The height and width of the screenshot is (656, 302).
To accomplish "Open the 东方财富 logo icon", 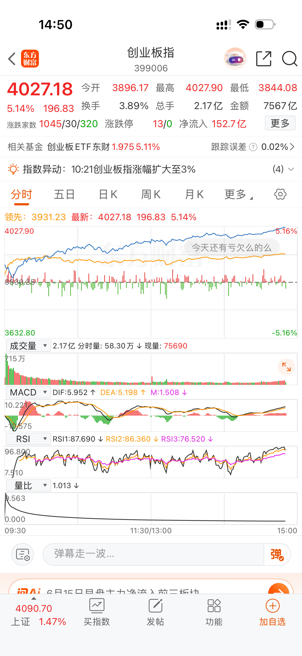I will tap(30, 59).
